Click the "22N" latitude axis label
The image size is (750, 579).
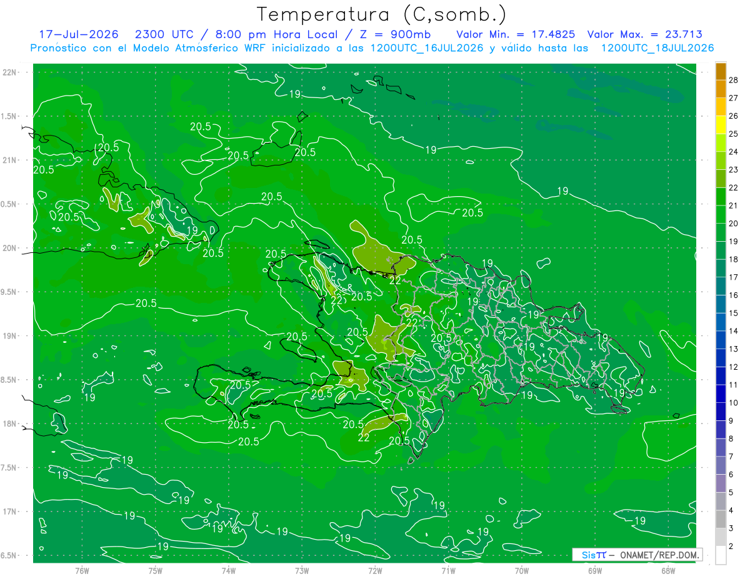click(x=11, y=72)
